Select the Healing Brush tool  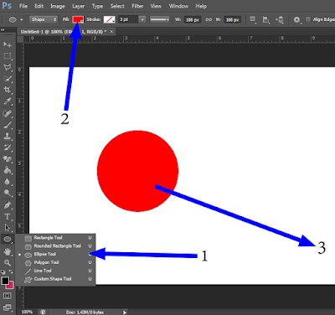click(8, 113)
